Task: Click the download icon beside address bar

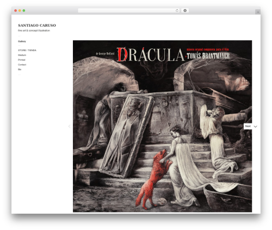Action: point(185,11)
